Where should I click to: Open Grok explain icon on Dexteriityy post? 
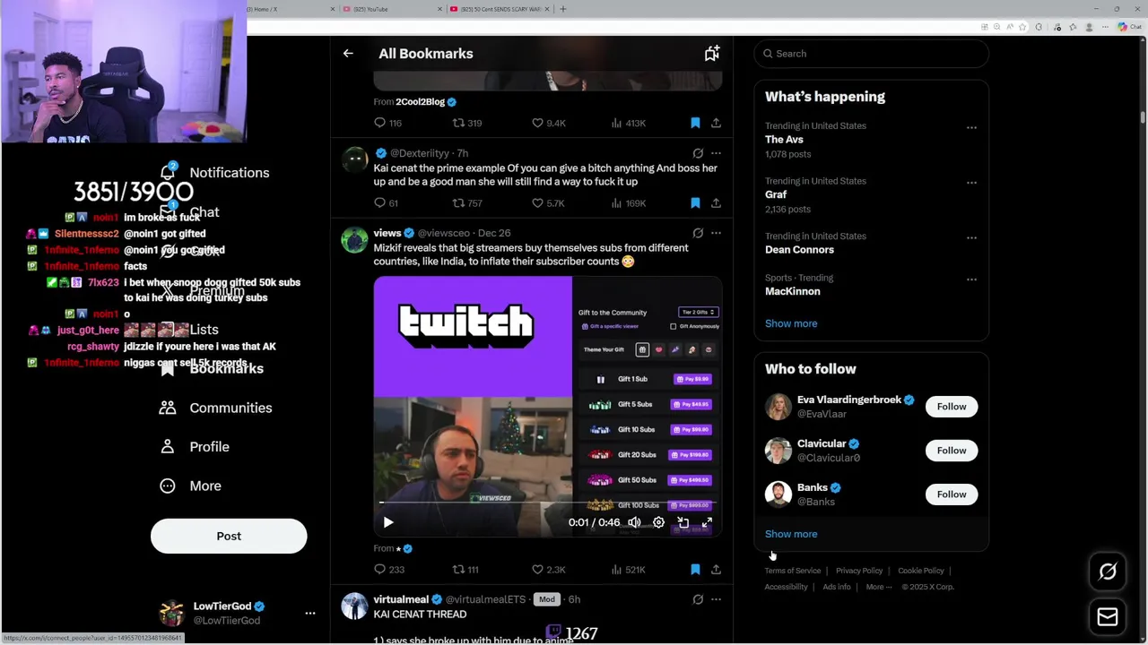(698, 153)
